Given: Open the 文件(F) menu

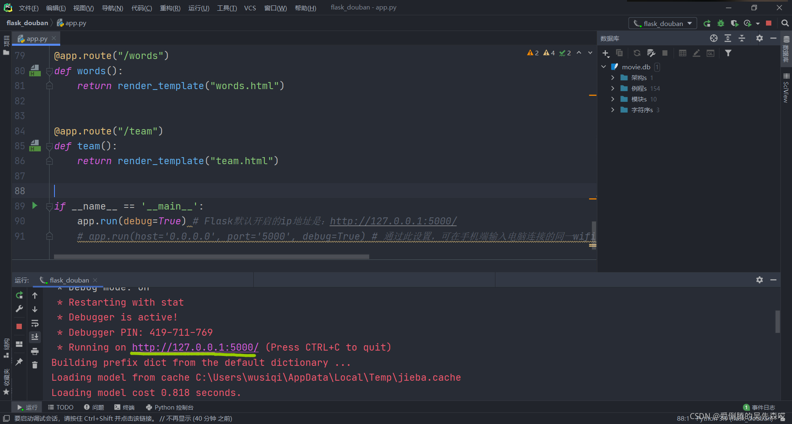Looking at the screenshot, I should coord(28,8).
